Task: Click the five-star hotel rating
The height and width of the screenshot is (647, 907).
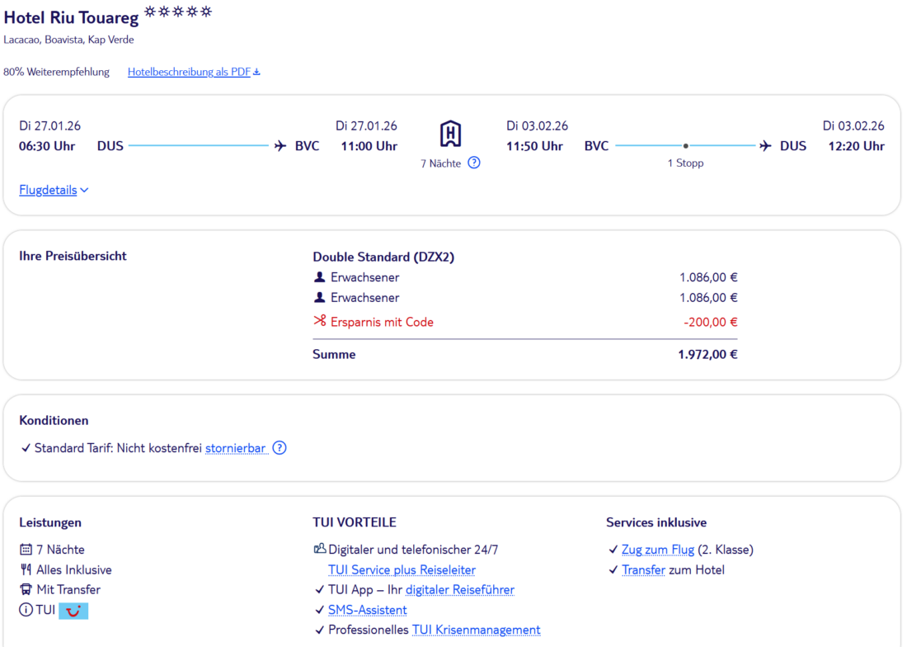Action: coord(178,12)
